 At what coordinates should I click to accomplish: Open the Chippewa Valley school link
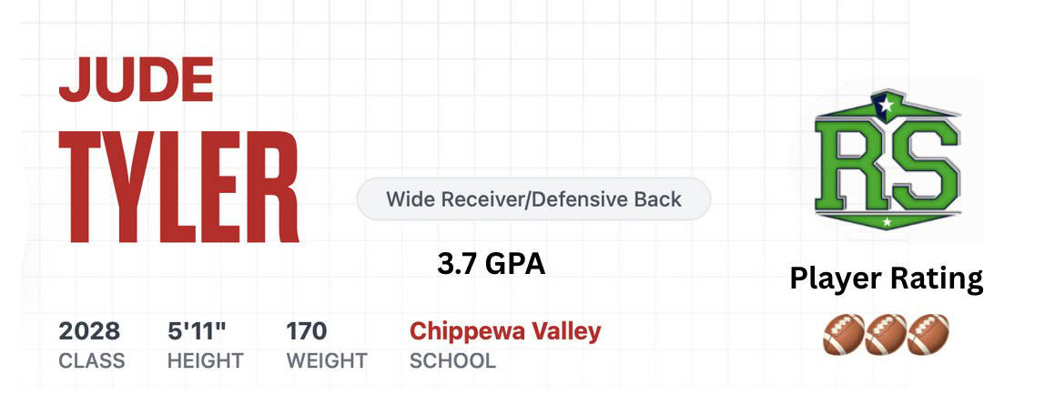[x=505, y=330]
